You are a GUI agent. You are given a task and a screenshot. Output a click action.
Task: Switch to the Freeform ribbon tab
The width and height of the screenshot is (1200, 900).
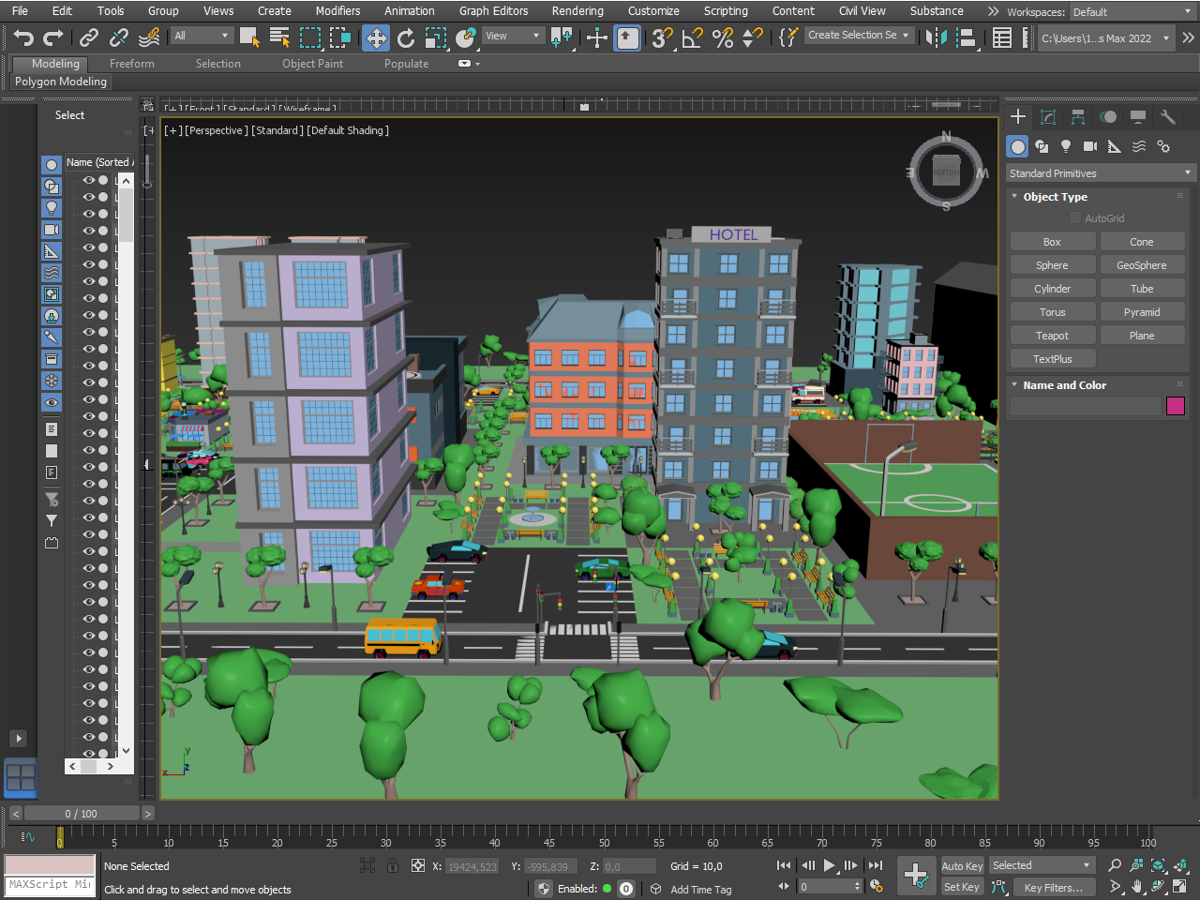131,64
